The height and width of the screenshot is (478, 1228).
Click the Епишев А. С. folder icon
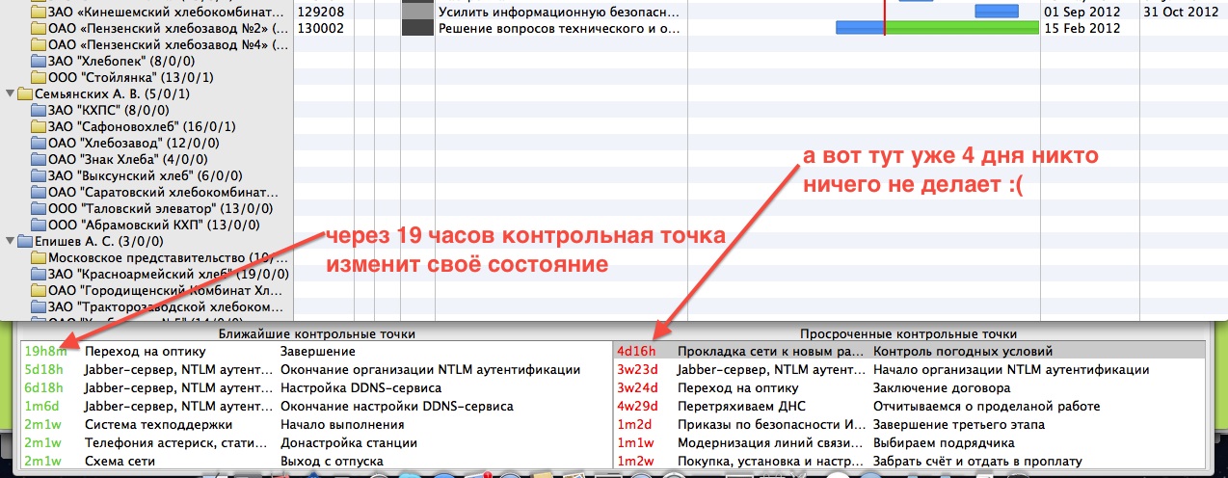pos(24,241)
